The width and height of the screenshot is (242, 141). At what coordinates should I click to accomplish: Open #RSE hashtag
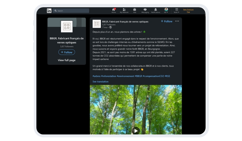coord(167,76)
